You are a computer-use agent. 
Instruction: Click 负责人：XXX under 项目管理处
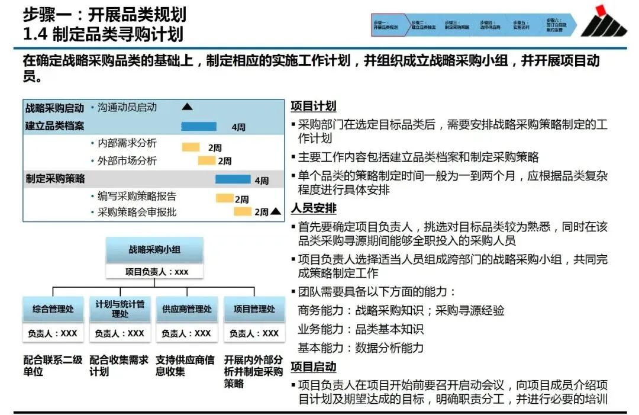254,333
